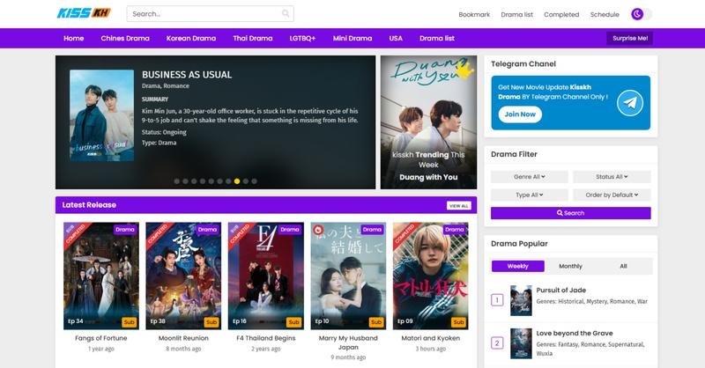Click the rank 2 badge in Drama Popular
705x368 pixels.
point(497,343)
